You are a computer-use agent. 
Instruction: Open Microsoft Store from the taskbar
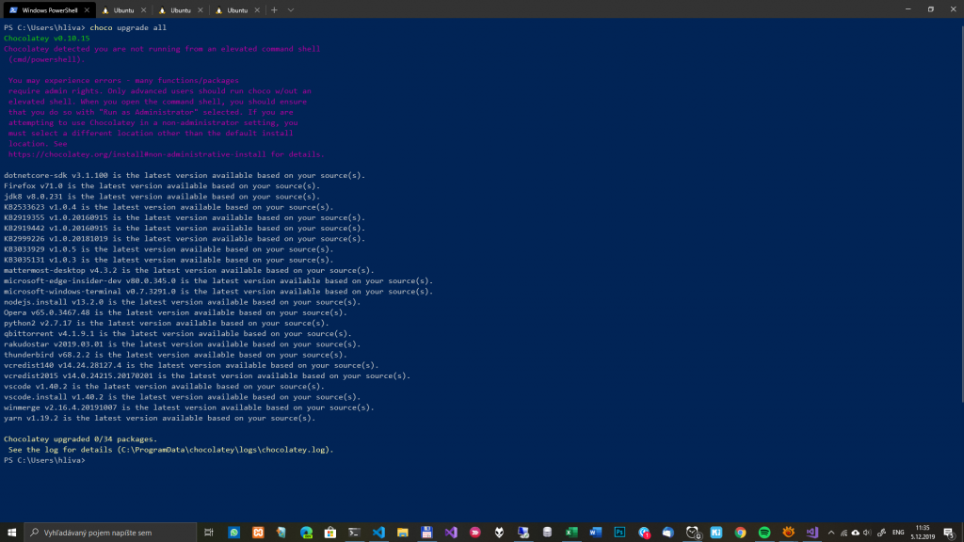(330, 533)
